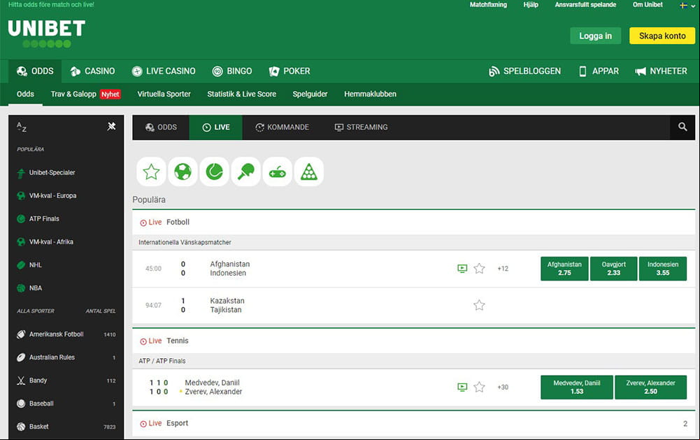The width and height of the screenshot is (700, 440).
Task: Click the Skapa konto button
Action: 662,36
